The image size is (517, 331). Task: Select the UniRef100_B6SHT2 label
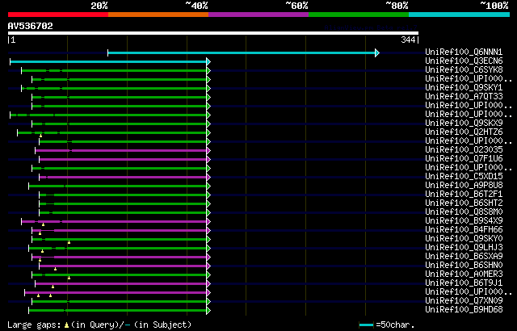(464, 203)
